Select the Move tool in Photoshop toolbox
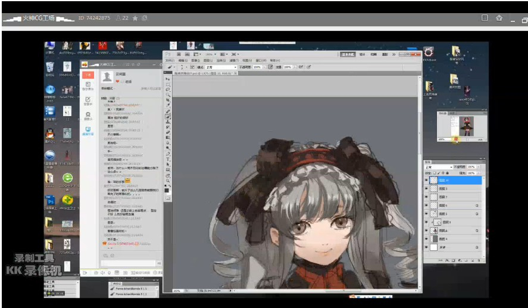 click(x=168, y=79)
